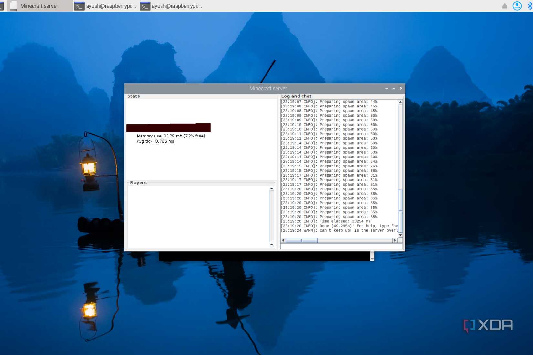Screen dimensions: 533x355
Task: Click the Minecraft server window icon in the taskbar
Action: pyautogui.click(x=13, y=5)
